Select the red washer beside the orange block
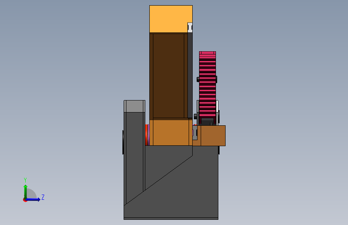The height and width of the screenshot is (225, 348). (147, 135)
